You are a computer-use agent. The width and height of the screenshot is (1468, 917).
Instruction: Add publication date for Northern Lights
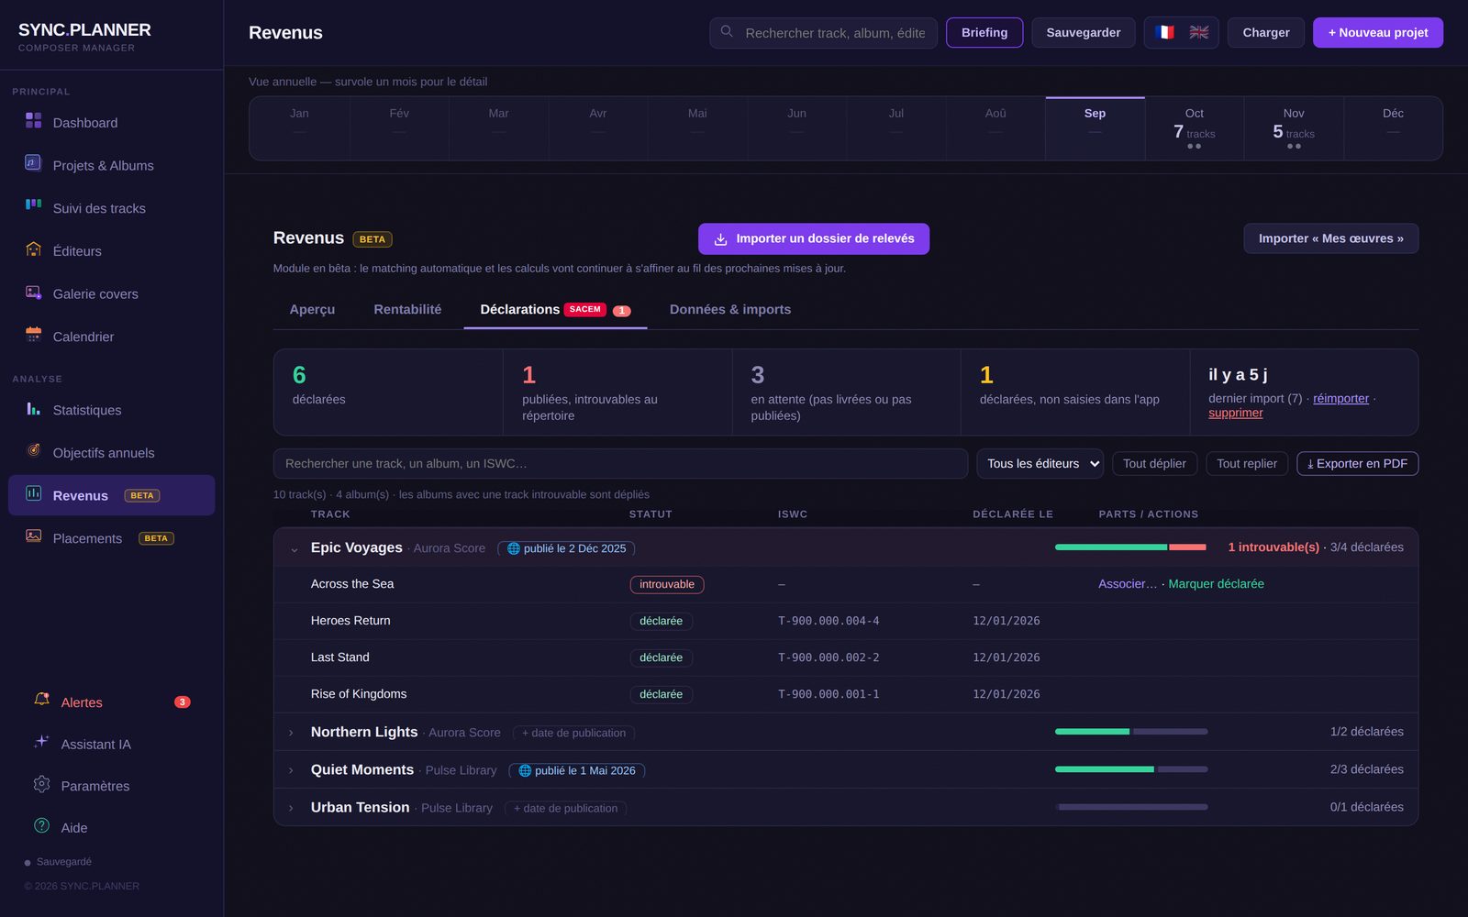pyautogui.click(x=573, y=733)
